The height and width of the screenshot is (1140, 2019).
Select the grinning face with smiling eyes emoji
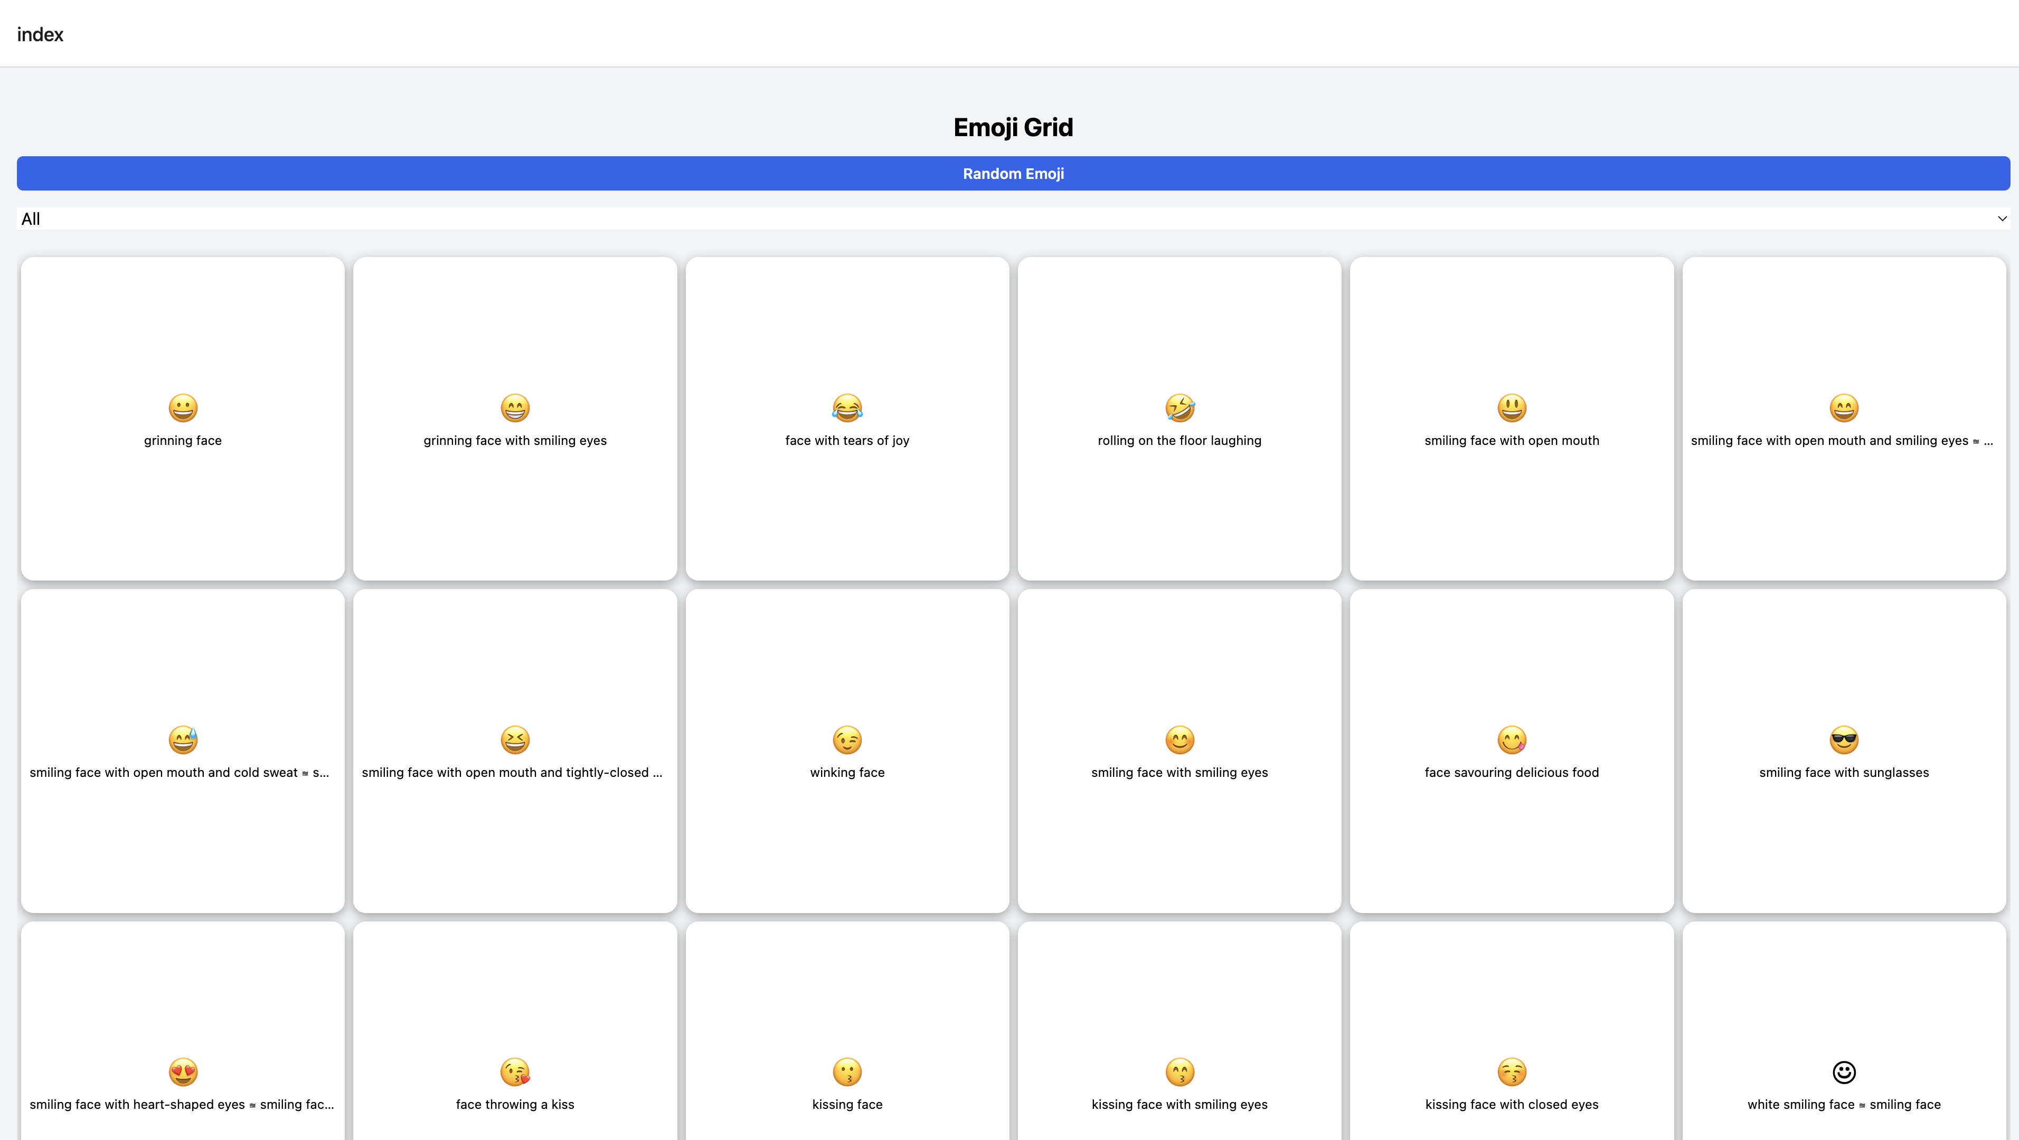point(515,407)
